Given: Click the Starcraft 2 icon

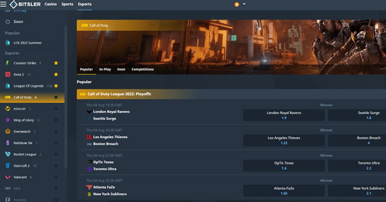Looking at the screenshot, I should pos(8,166).
